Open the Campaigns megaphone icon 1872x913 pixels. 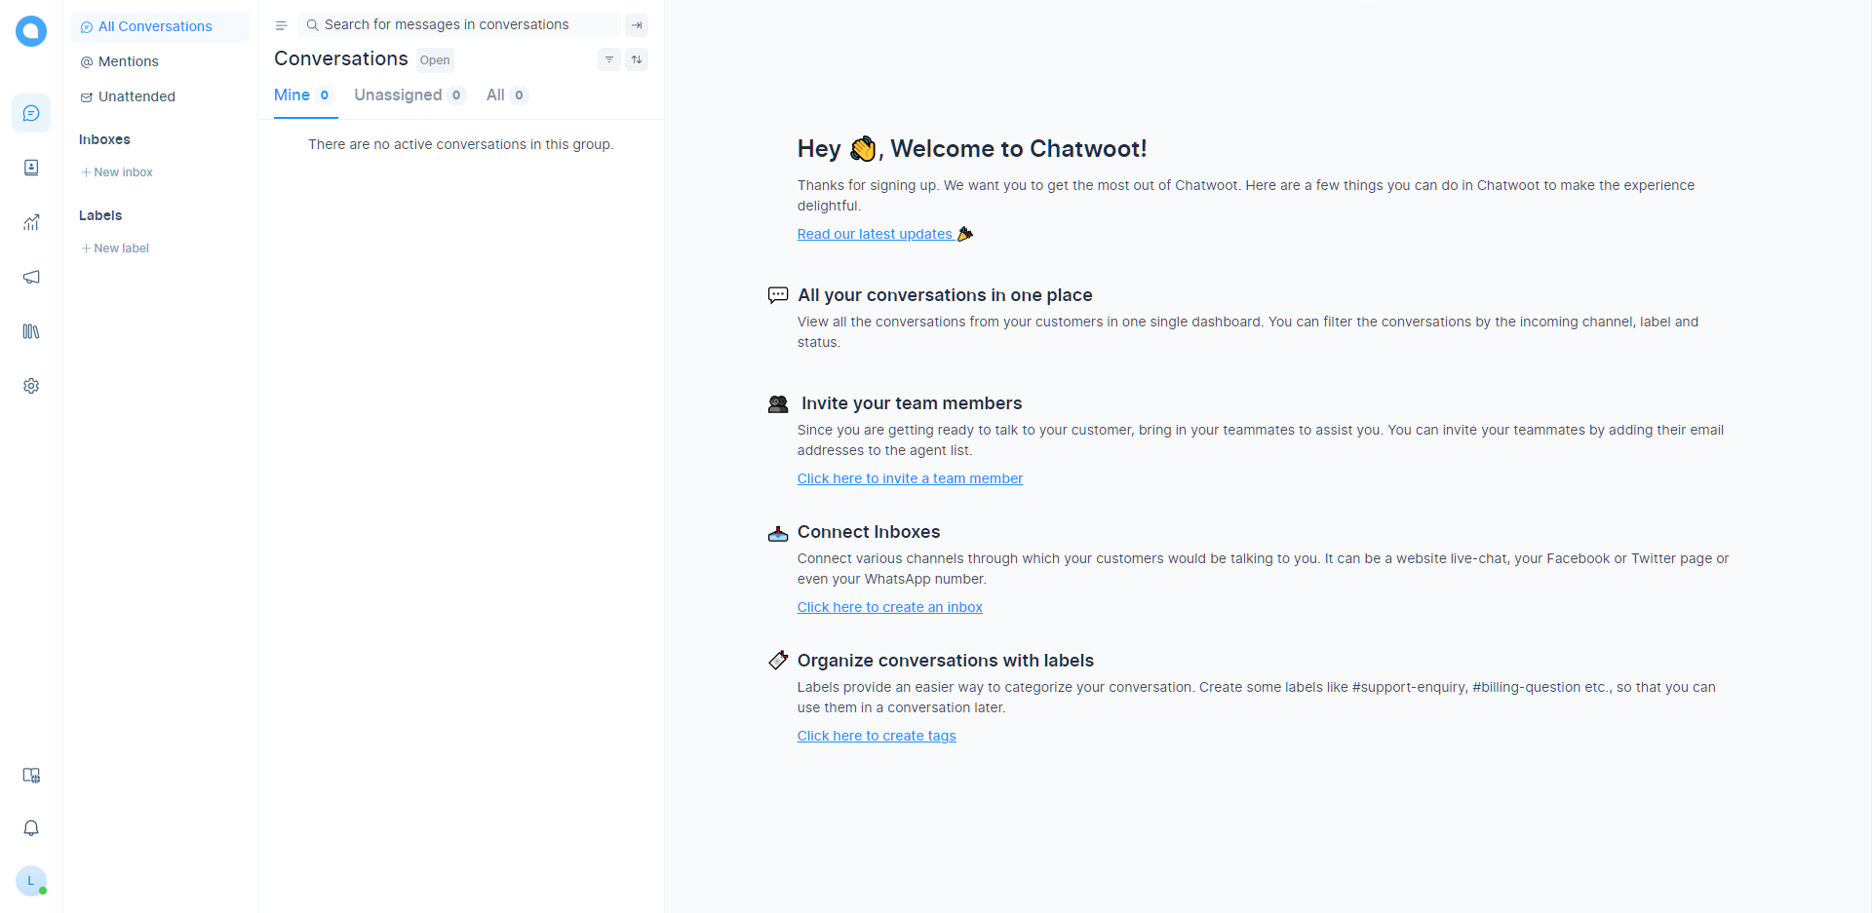tap(31, 277)
